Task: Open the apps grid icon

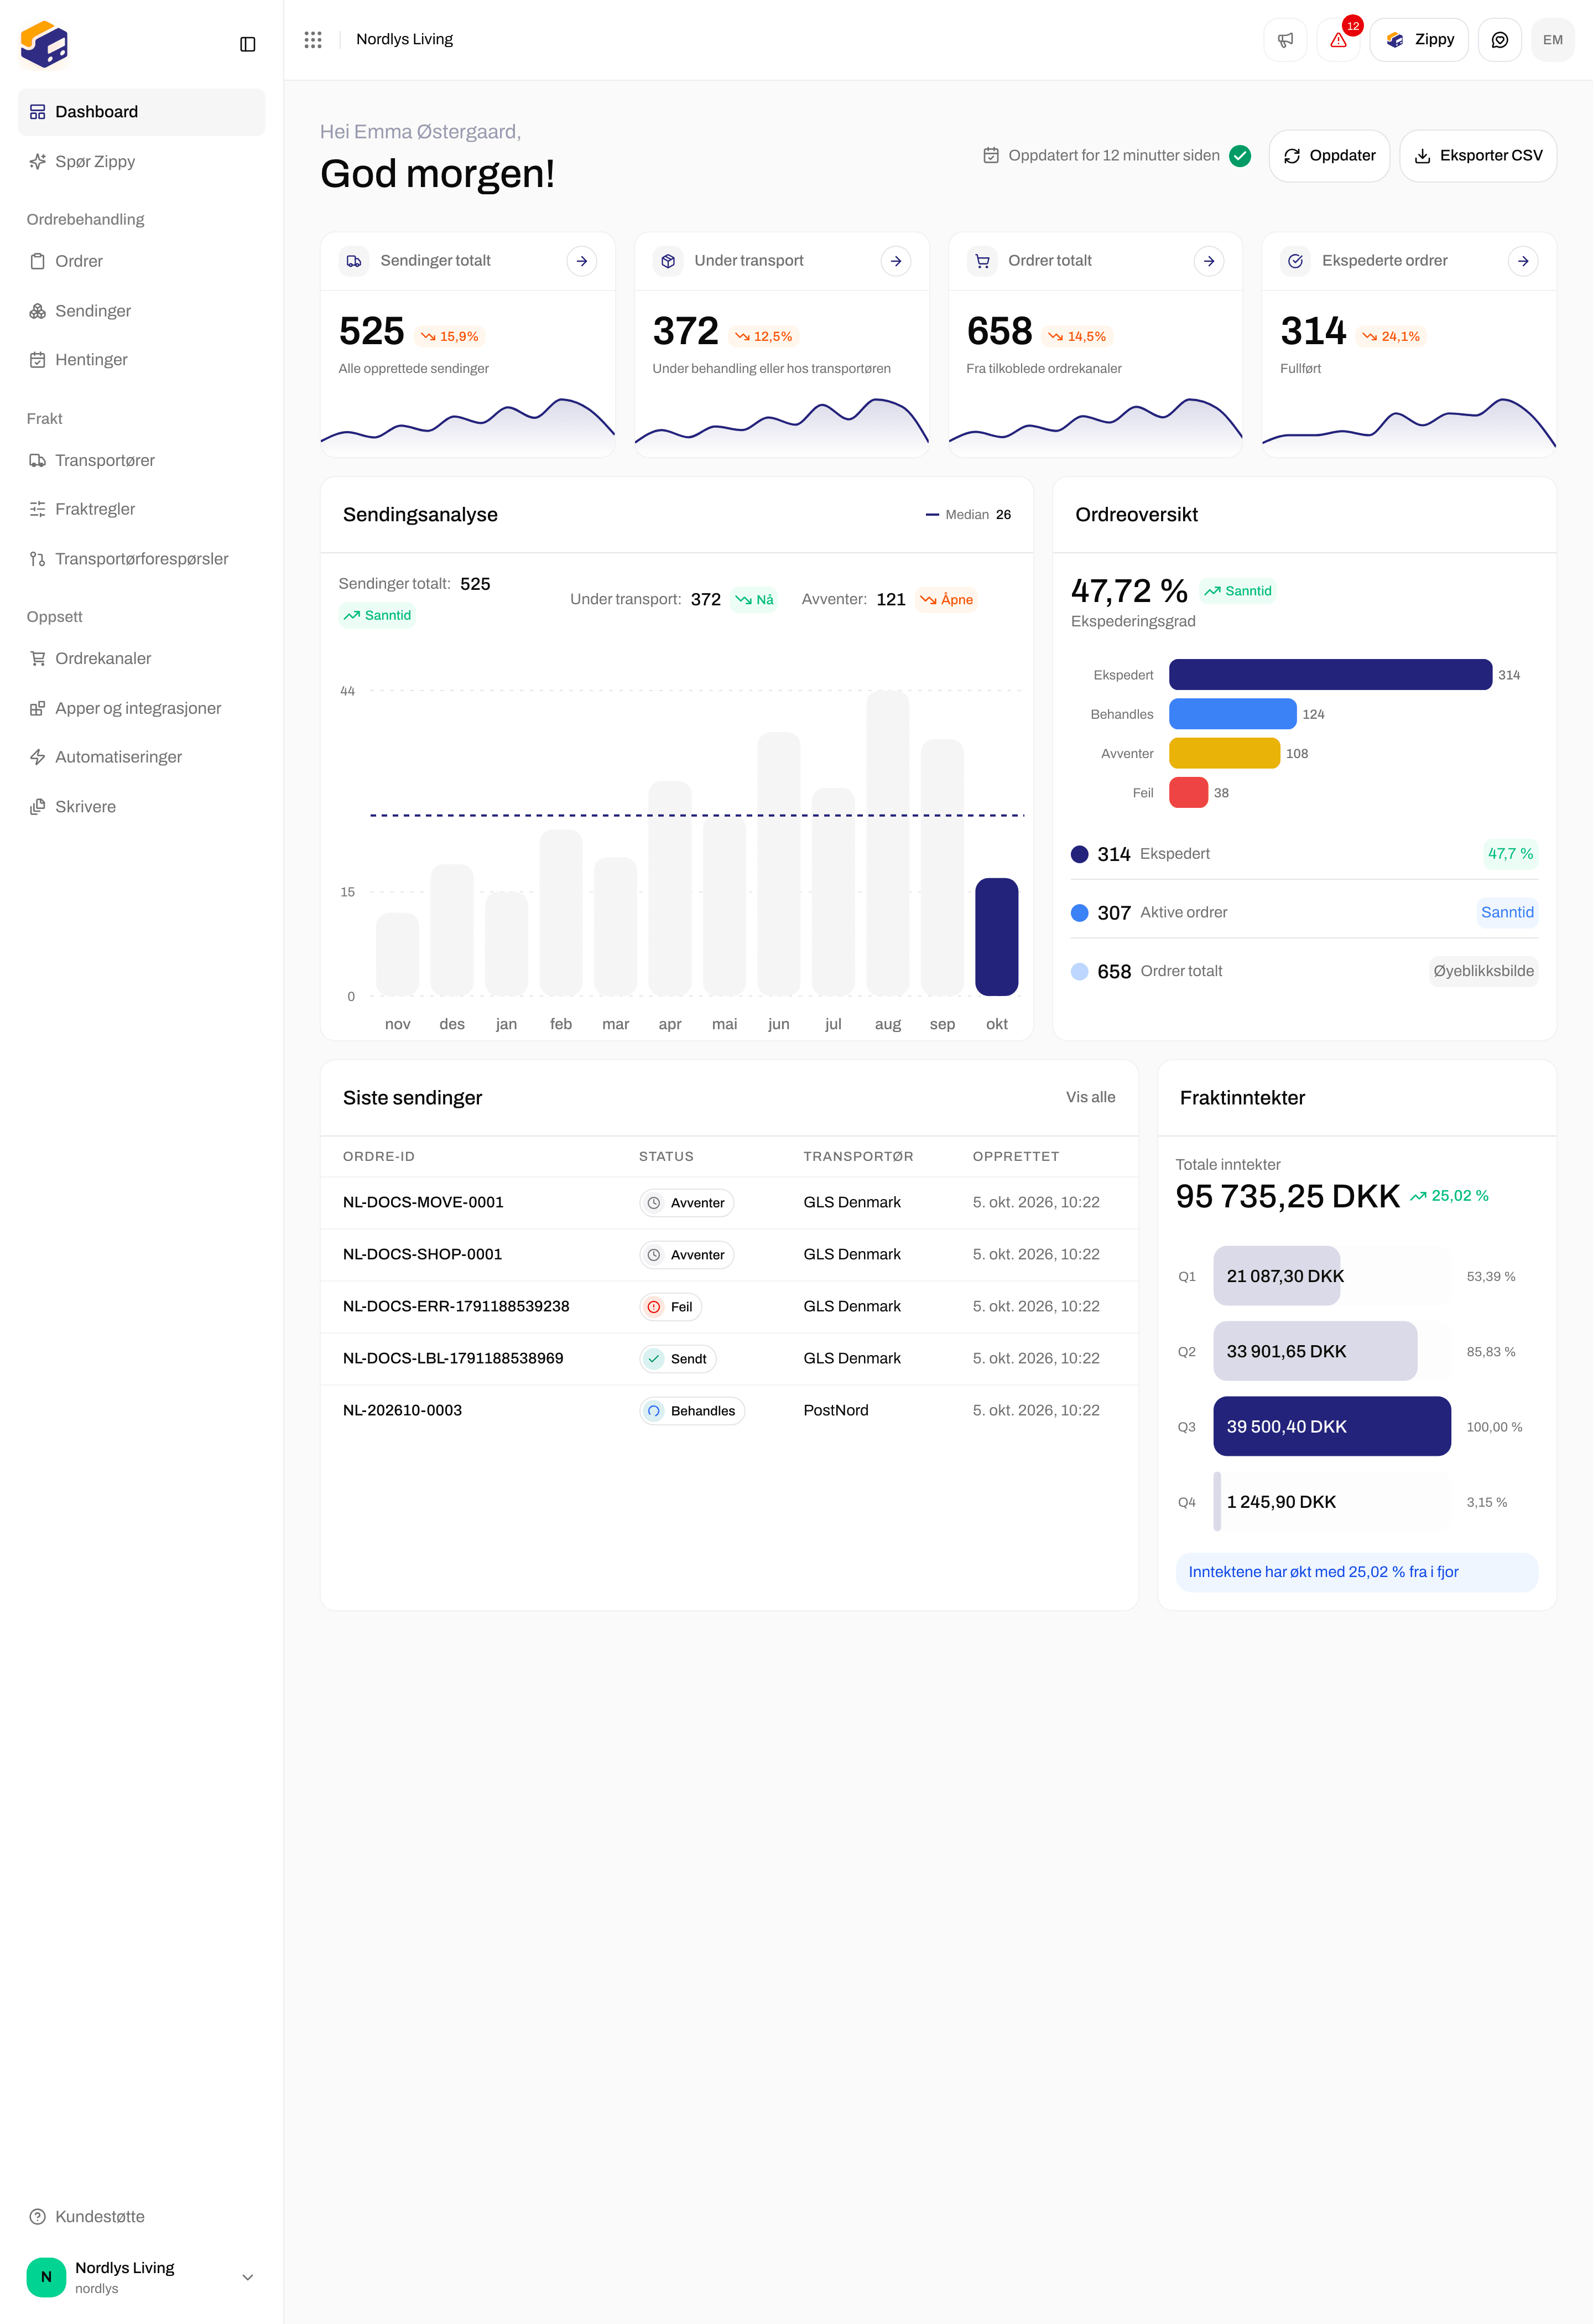Action: tap(313, 39)
